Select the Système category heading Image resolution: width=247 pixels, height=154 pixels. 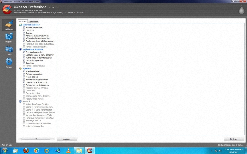point(27,69)
